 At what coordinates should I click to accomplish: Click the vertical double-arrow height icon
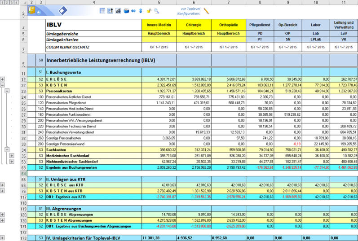coord(141,10)
